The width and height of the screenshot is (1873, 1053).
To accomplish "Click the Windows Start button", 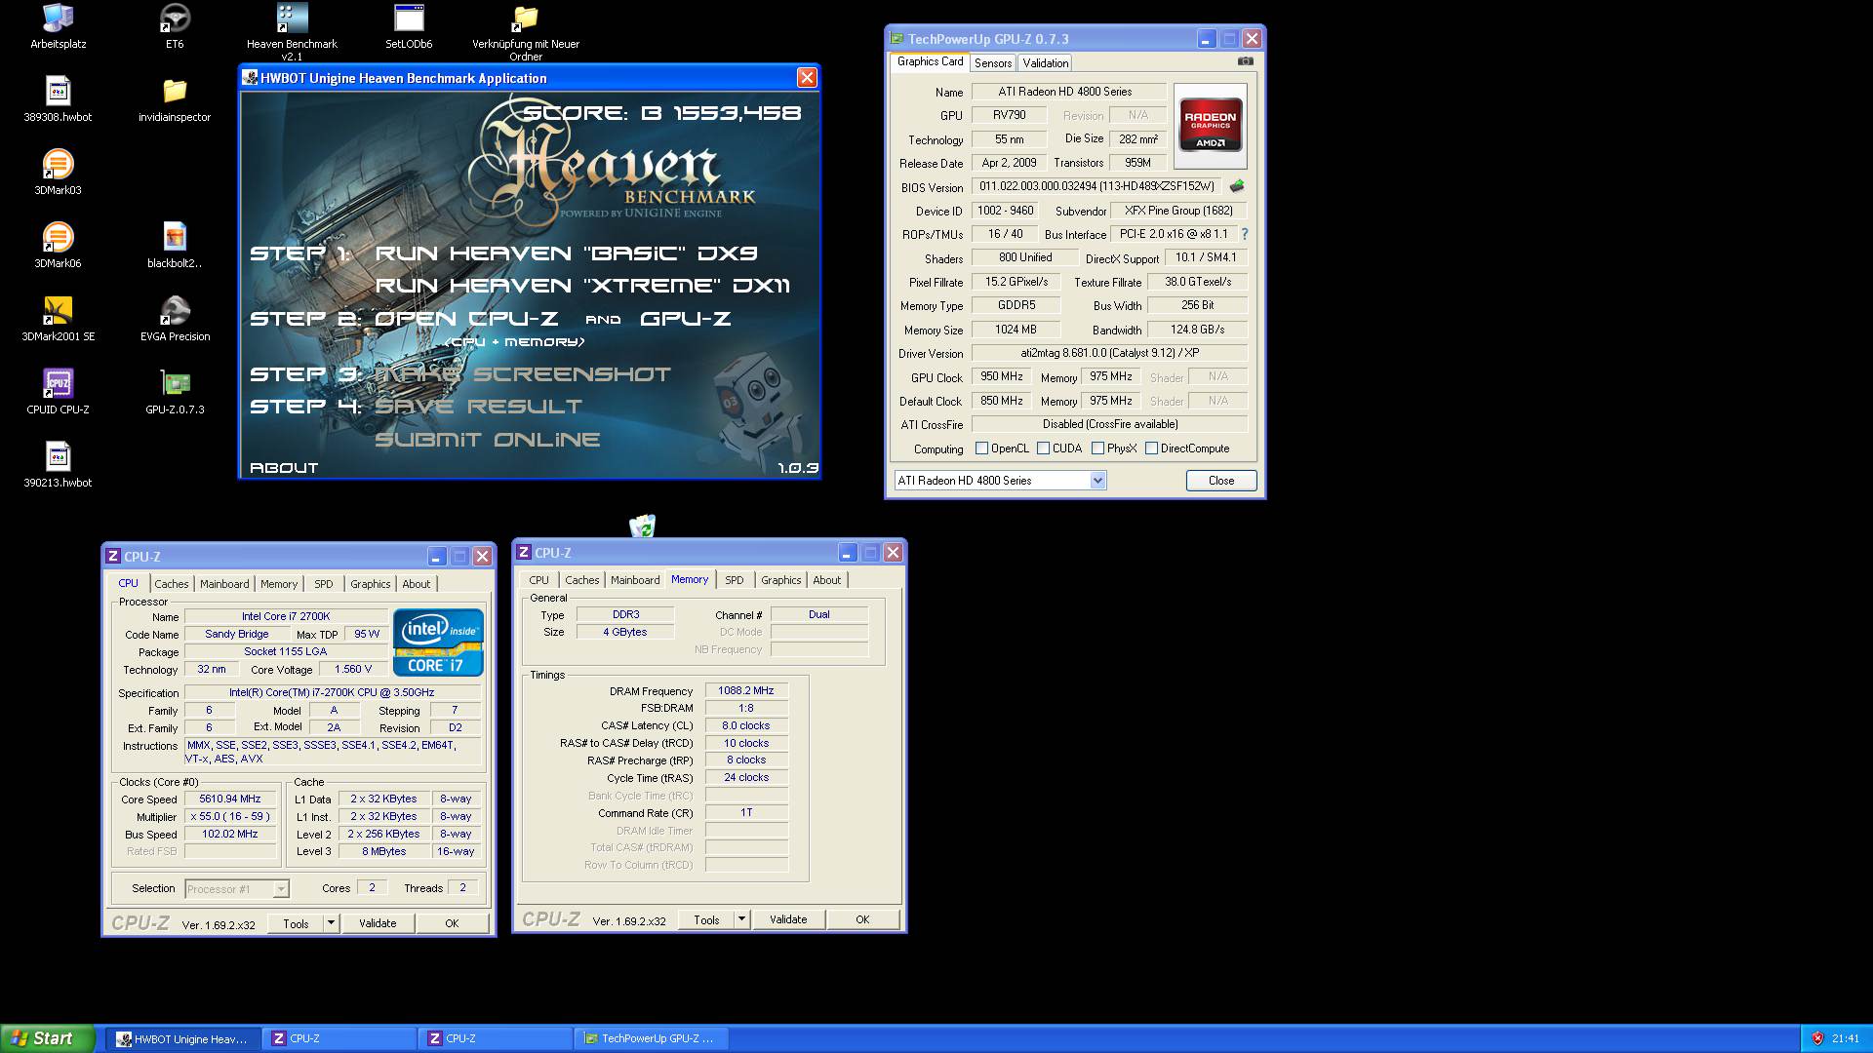I will click(48, 1038).
